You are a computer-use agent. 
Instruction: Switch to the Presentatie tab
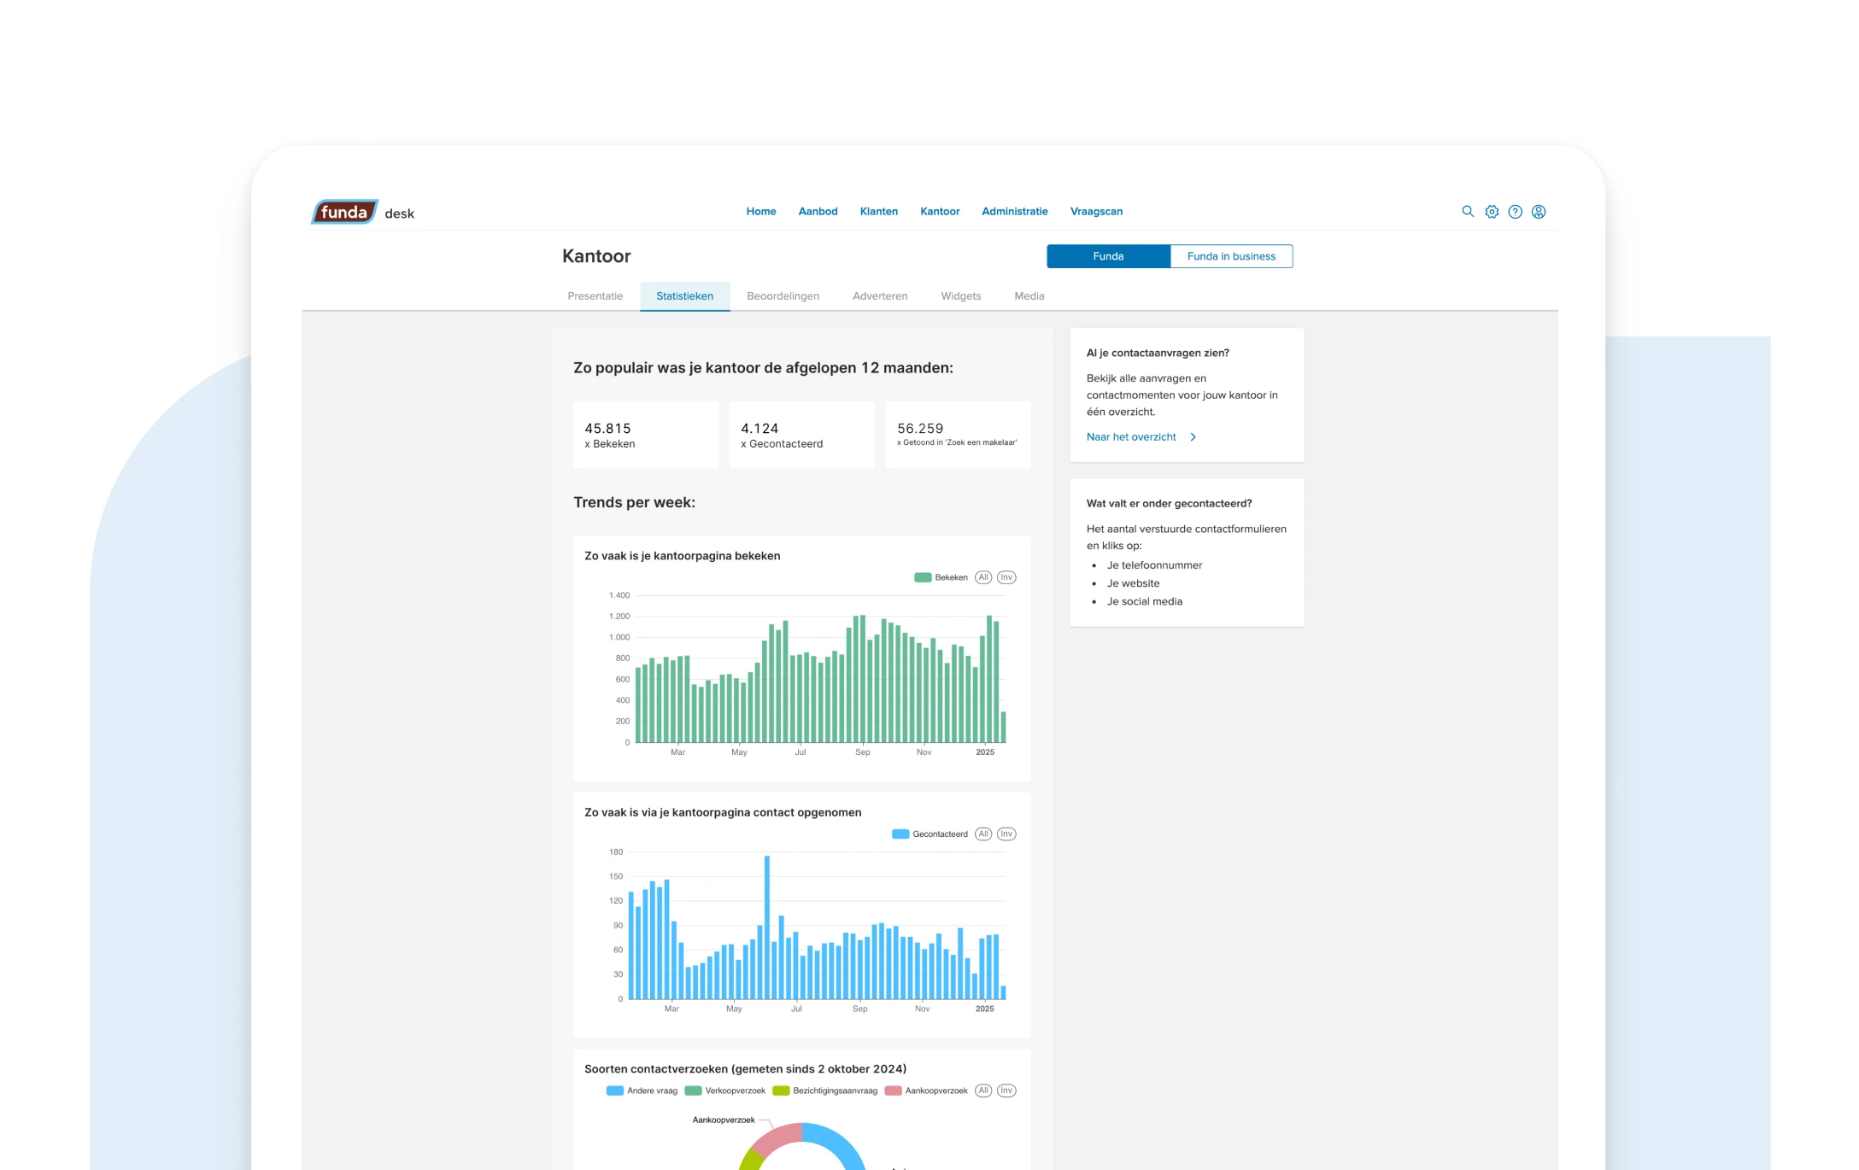595,296
